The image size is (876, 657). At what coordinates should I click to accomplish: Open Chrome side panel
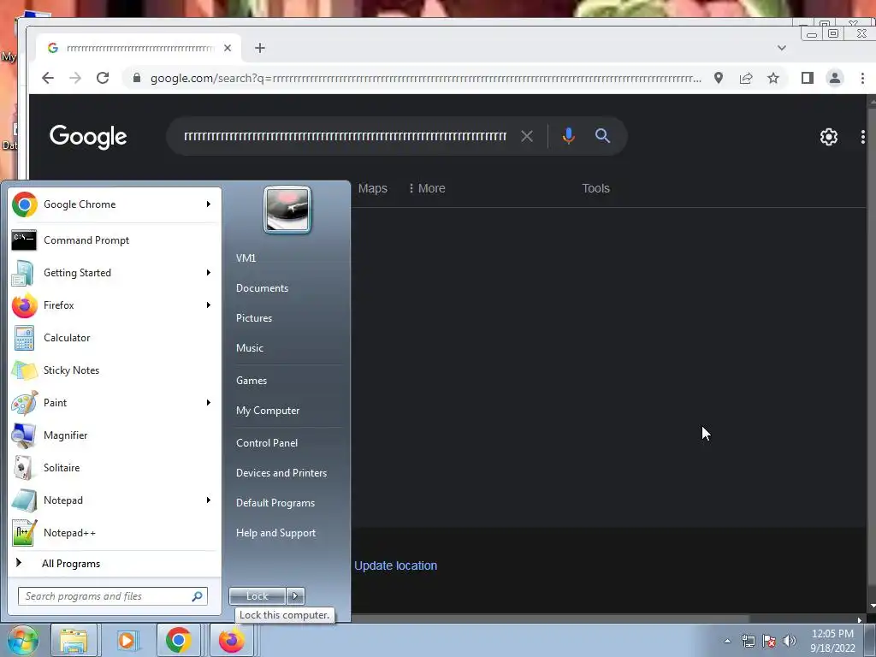click(808, 78)
